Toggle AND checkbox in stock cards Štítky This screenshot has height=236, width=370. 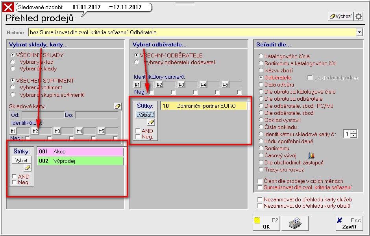coord(14,176)
